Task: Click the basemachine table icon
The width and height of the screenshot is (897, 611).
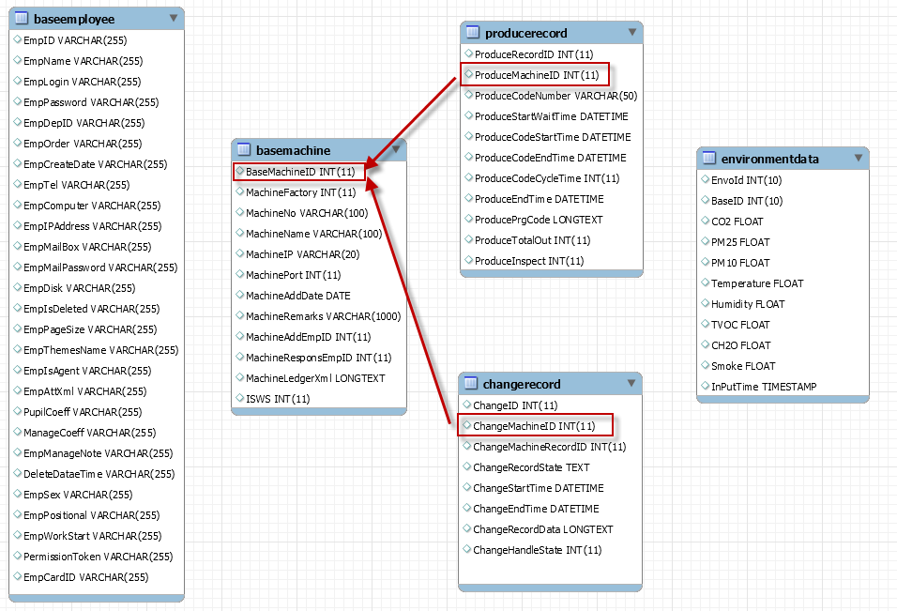Action: [244, 150]
